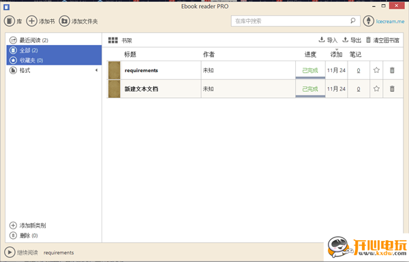409x262 pixels.
Task: Click 11月 24 date for 新建文本文档
Action: tap(336, 89)
